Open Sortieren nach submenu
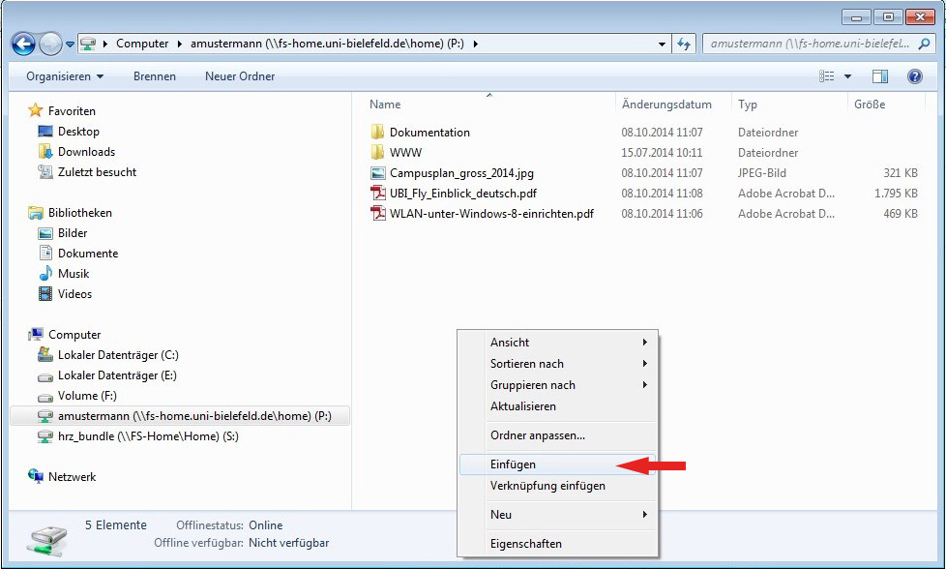The height and width of the screenshot is (569, 946). [x=557, y=364]
